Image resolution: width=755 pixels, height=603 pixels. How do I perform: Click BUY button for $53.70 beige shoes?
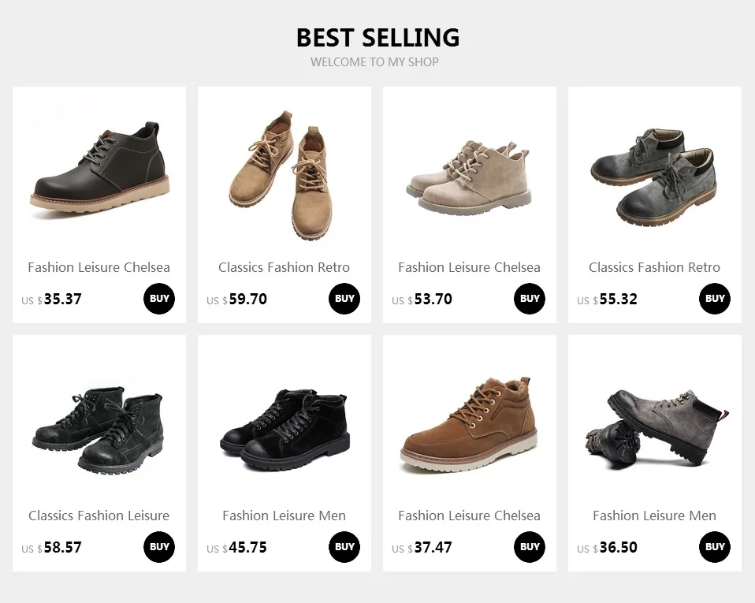530,299
